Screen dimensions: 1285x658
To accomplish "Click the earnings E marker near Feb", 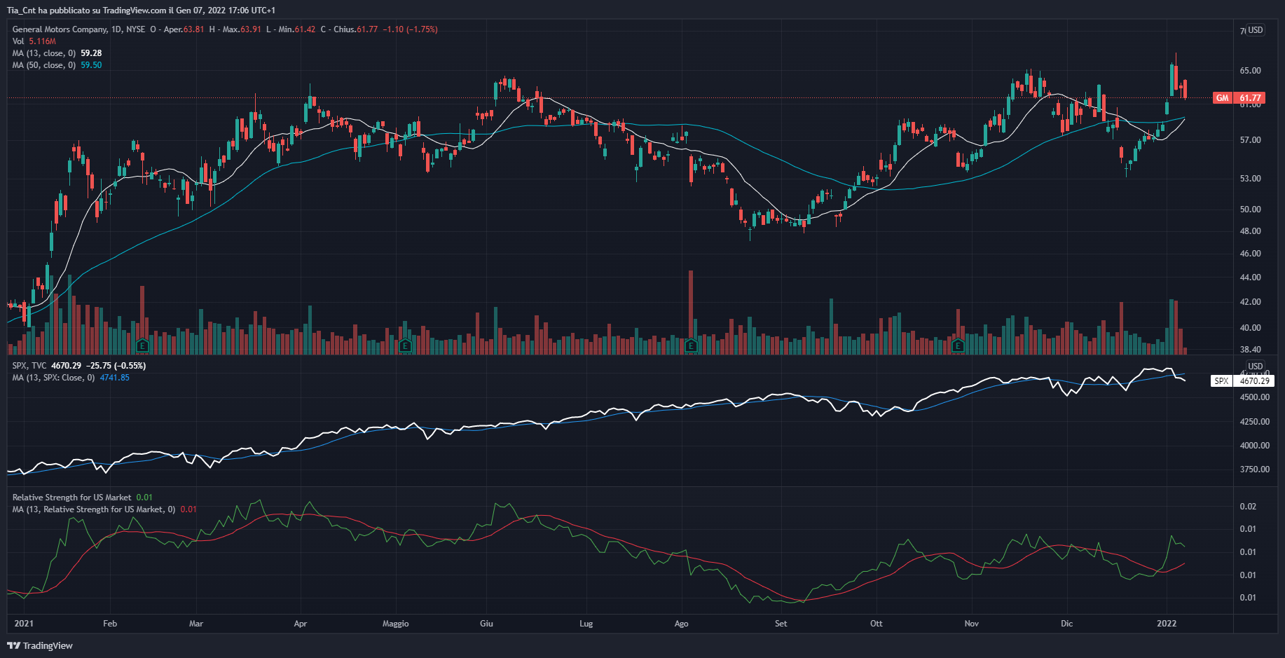I will click(x=142, y=345).
